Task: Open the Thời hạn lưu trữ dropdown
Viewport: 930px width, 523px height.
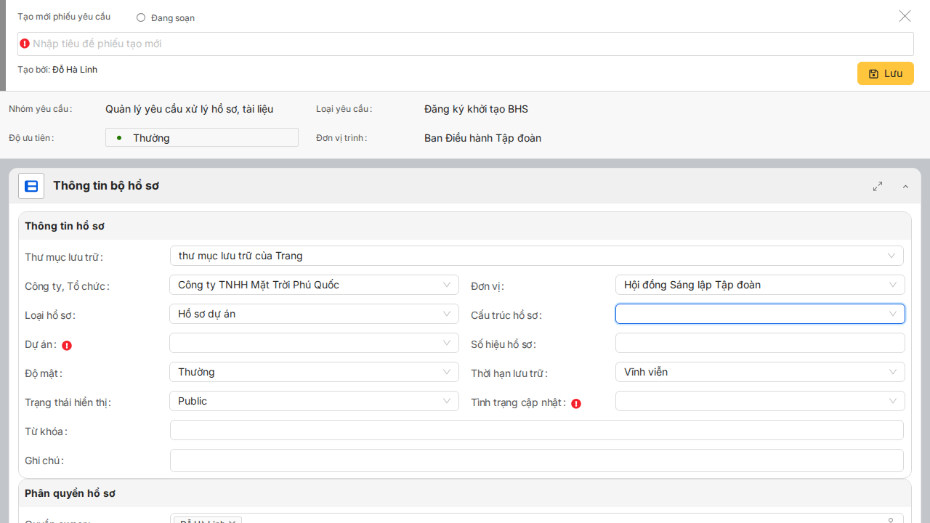Action: (x=759, y=372)
